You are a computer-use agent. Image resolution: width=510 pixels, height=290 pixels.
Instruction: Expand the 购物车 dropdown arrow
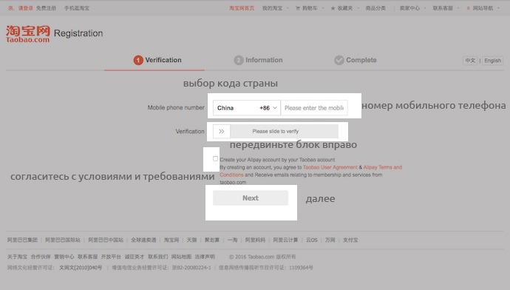(x=323, y=8)
